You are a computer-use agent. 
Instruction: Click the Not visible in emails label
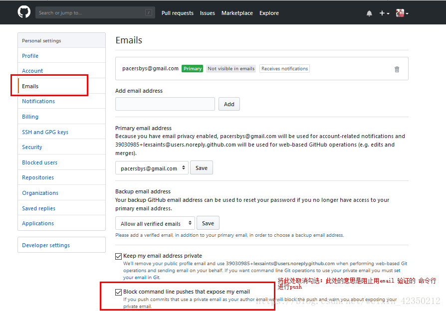(231, 68)
